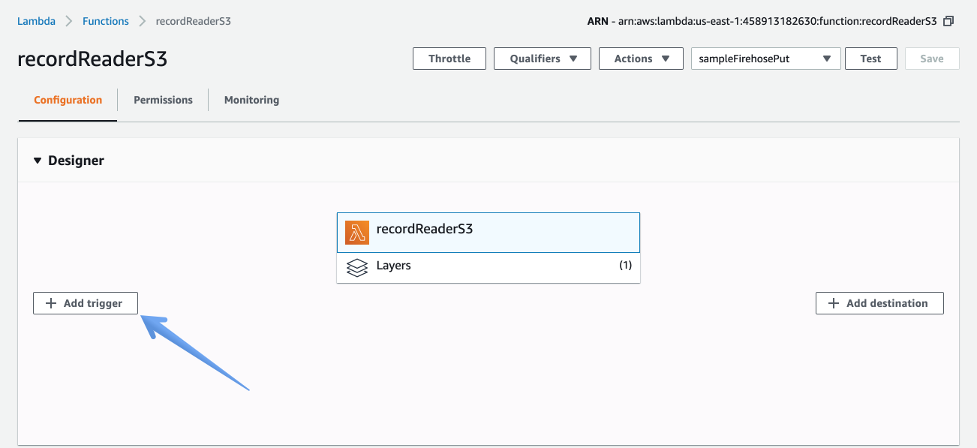This screenshot has width=977, height=448.
Task: Click the Layers stack icon
Action: [357, 266]
